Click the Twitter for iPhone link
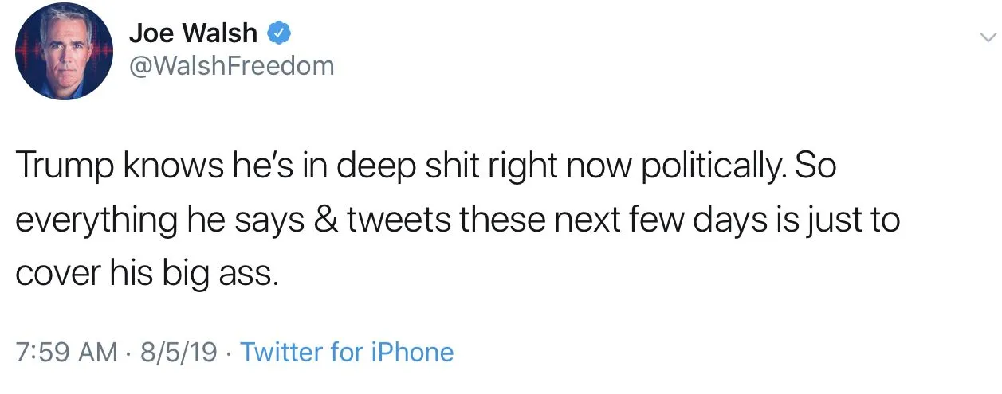 pyautogui.click(x=347, y=352)
